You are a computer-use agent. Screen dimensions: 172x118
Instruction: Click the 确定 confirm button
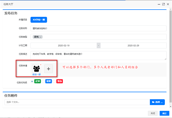click(165, 113)
